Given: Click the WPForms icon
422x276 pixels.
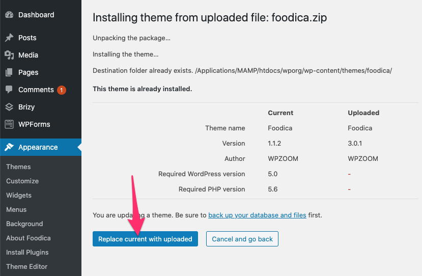Looking at the screenshot, I should (x=9, y=124).
